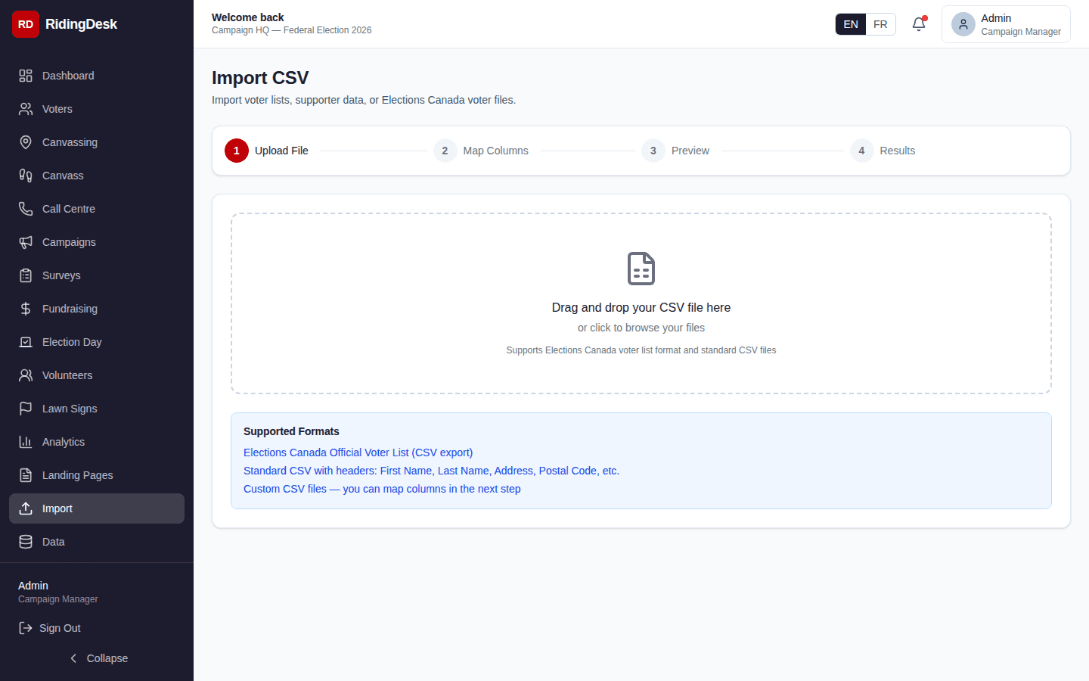Click the Call Centre phone icon
Viewport: 1089px width, 681px height.
coord(25,209)
